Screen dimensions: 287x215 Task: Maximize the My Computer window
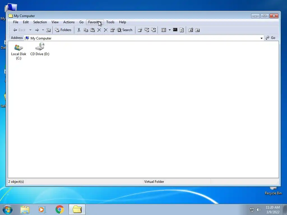click(265, 16)
